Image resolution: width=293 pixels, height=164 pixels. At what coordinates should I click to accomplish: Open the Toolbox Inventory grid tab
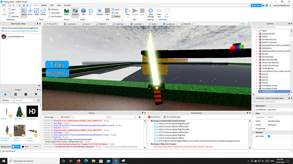click(16, 94)
